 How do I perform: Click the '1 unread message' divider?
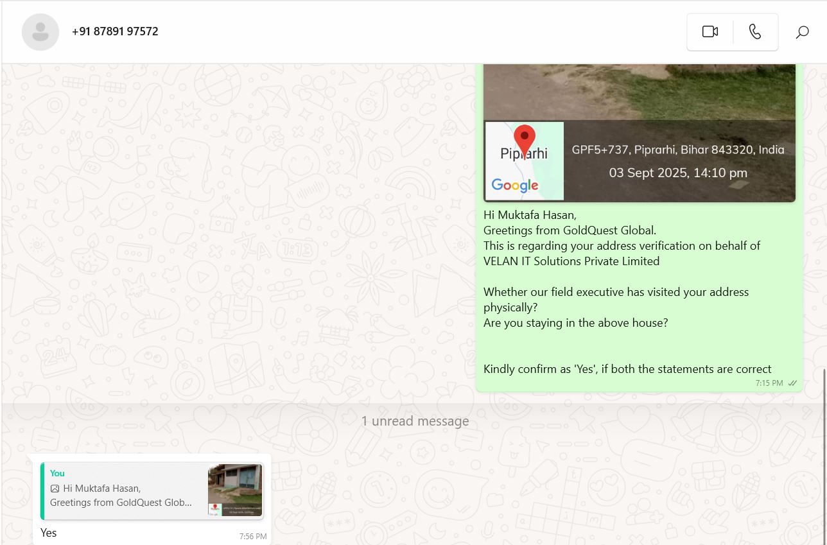point(415,421)
